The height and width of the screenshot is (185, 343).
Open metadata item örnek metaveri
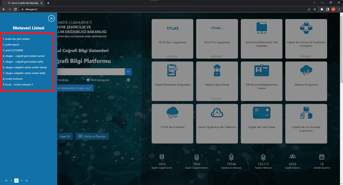coord(13,79)
